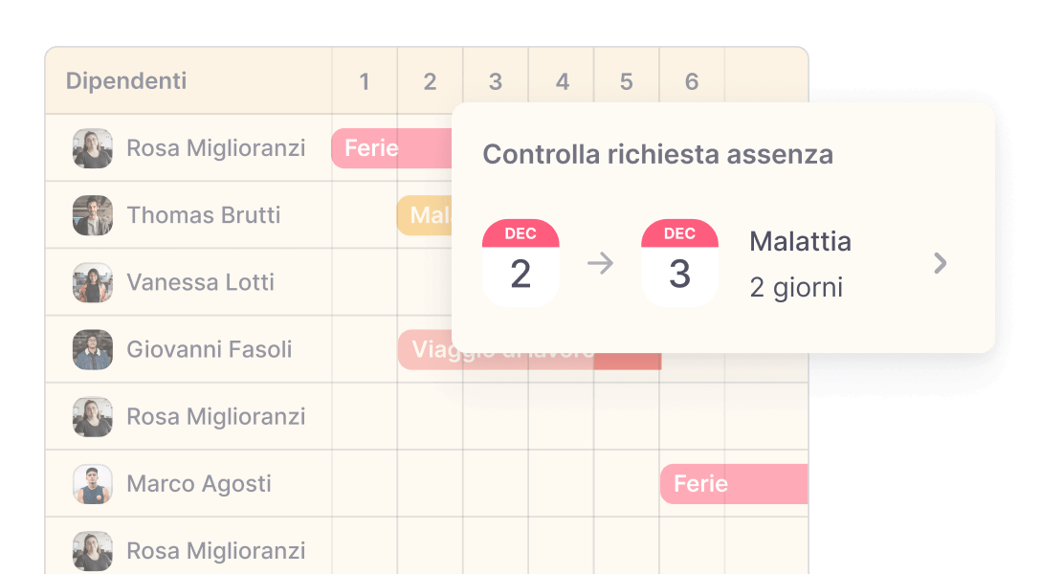Click the Malattia label in the popup
The height and width of the screenshot is (574, 1041).
pos(801,241)
